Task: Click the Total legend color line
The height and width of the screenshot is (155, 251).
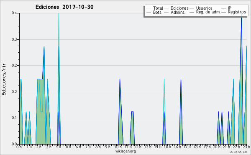Action: point(149,8)
